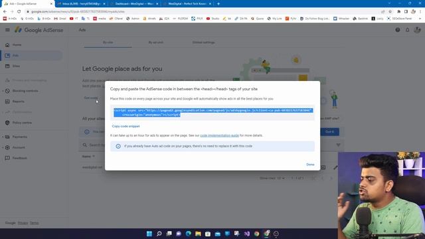
Task: Open File Explorer from taskbar
Action: (198, 234)
